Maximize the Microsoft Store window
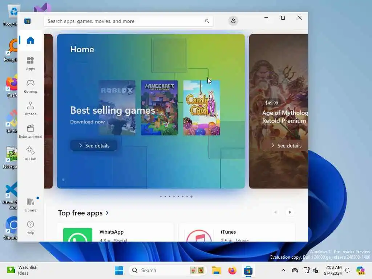Screen dimensions: 372x279 point(283,18)
